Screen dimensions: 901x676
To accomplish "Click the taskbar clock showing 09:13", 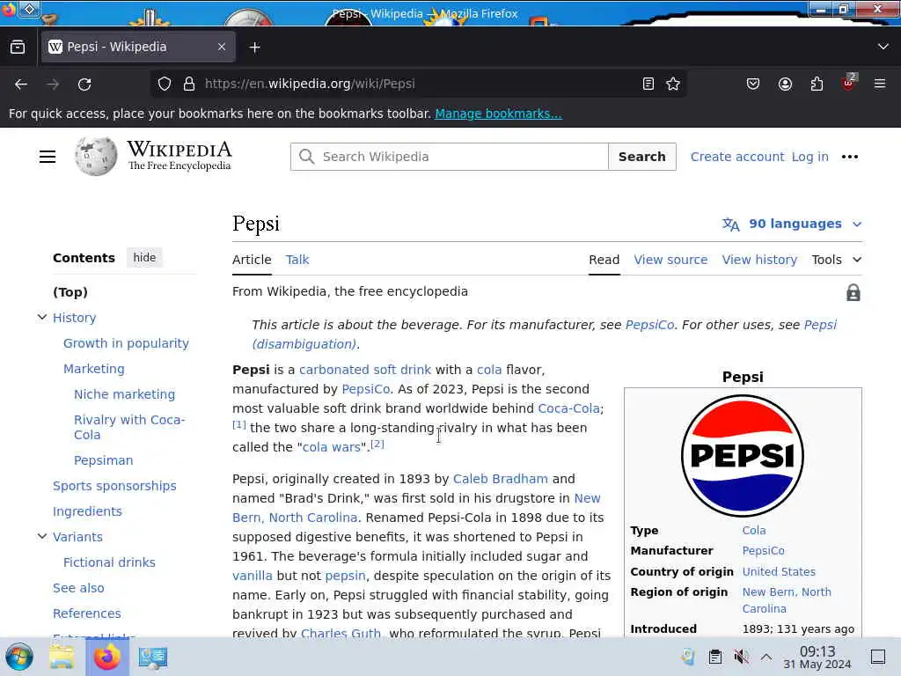I will pos(817,657).
